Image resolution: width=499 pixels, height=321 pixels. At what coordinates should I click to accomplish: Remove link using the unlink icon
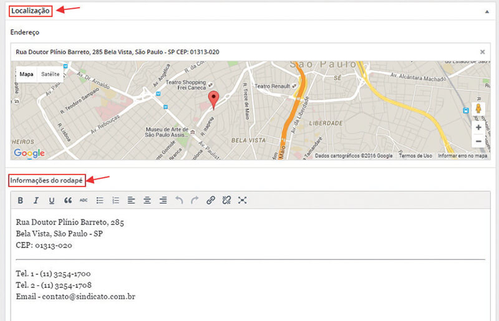226,200
